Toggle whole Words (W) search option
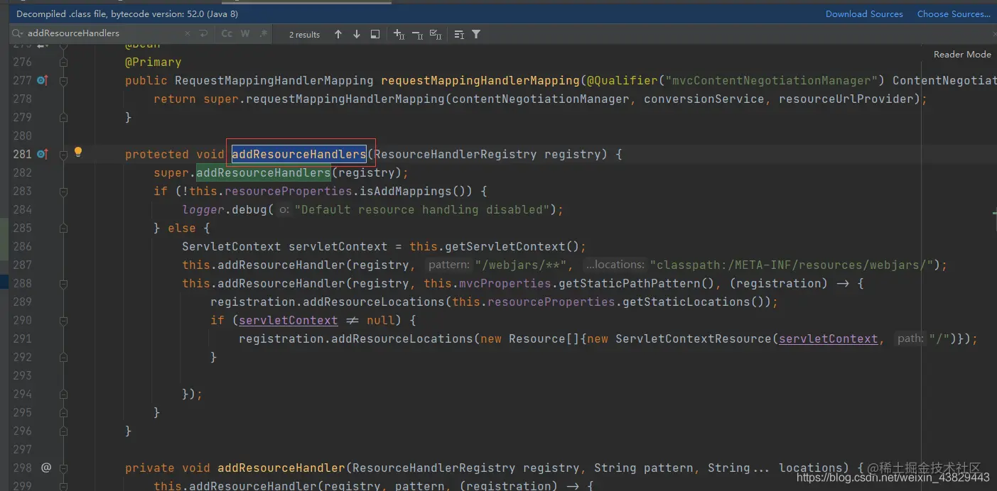 (x=245, y=33)
